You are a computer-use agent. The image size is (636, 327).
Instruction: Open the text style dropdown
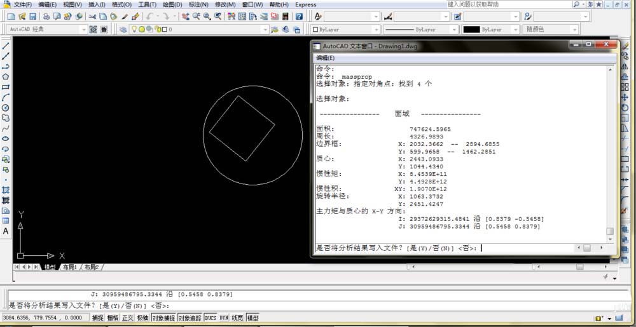tap(376, 17)
